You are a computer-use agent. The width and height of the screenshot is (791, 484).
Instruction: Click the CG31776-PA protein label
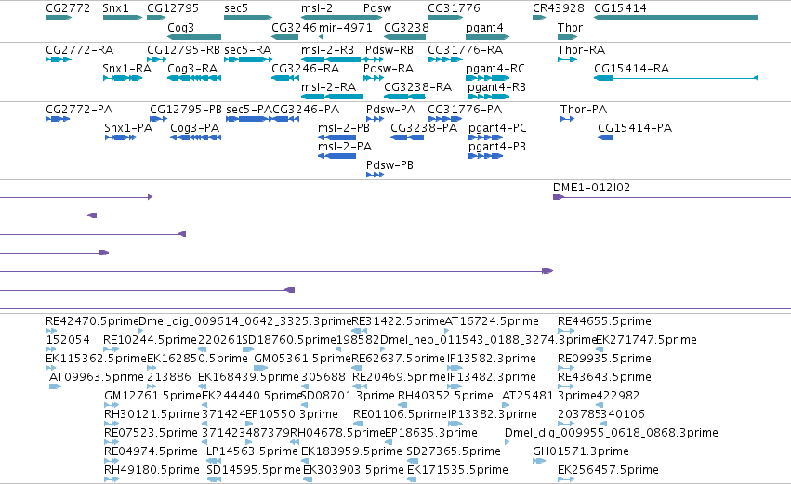pos(465,110)
